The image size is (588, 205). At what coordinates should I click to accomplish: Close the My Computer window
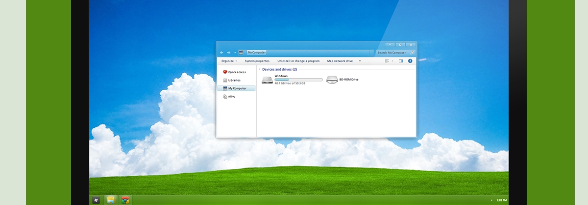coord(411,44)
